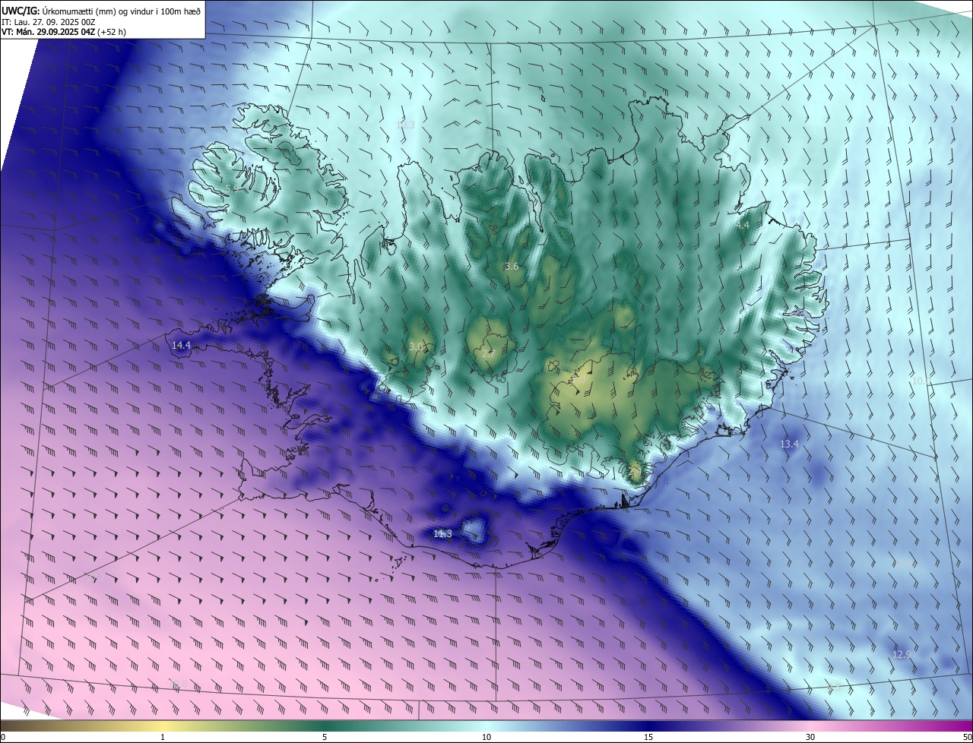This screenshot has width=973, height=743.
Task: Click the '0' tick on the color scale
Action: pos(4,737)
